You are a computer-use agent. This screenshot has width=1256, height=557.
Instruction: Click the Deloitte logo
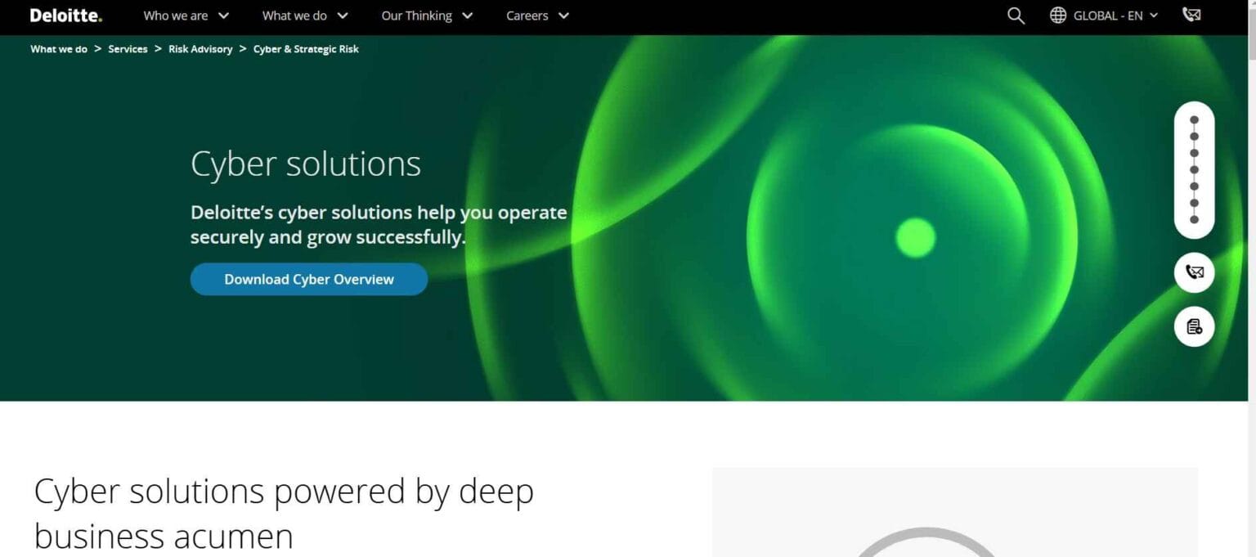[65, 16]
